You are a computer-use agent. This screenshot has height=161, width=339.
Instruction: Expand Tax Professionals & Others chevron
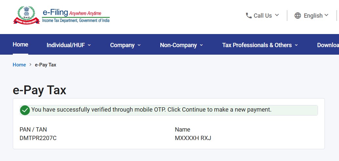click(296, 45)
